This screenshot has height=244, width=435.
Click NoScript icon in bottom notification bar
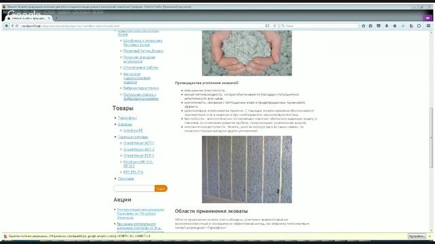5,237
